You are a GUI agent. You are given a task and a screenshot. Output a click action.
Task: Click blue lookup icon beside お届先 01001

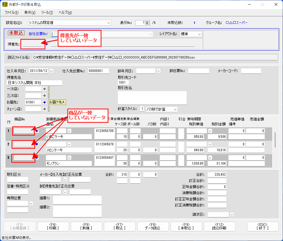(45, 102)
